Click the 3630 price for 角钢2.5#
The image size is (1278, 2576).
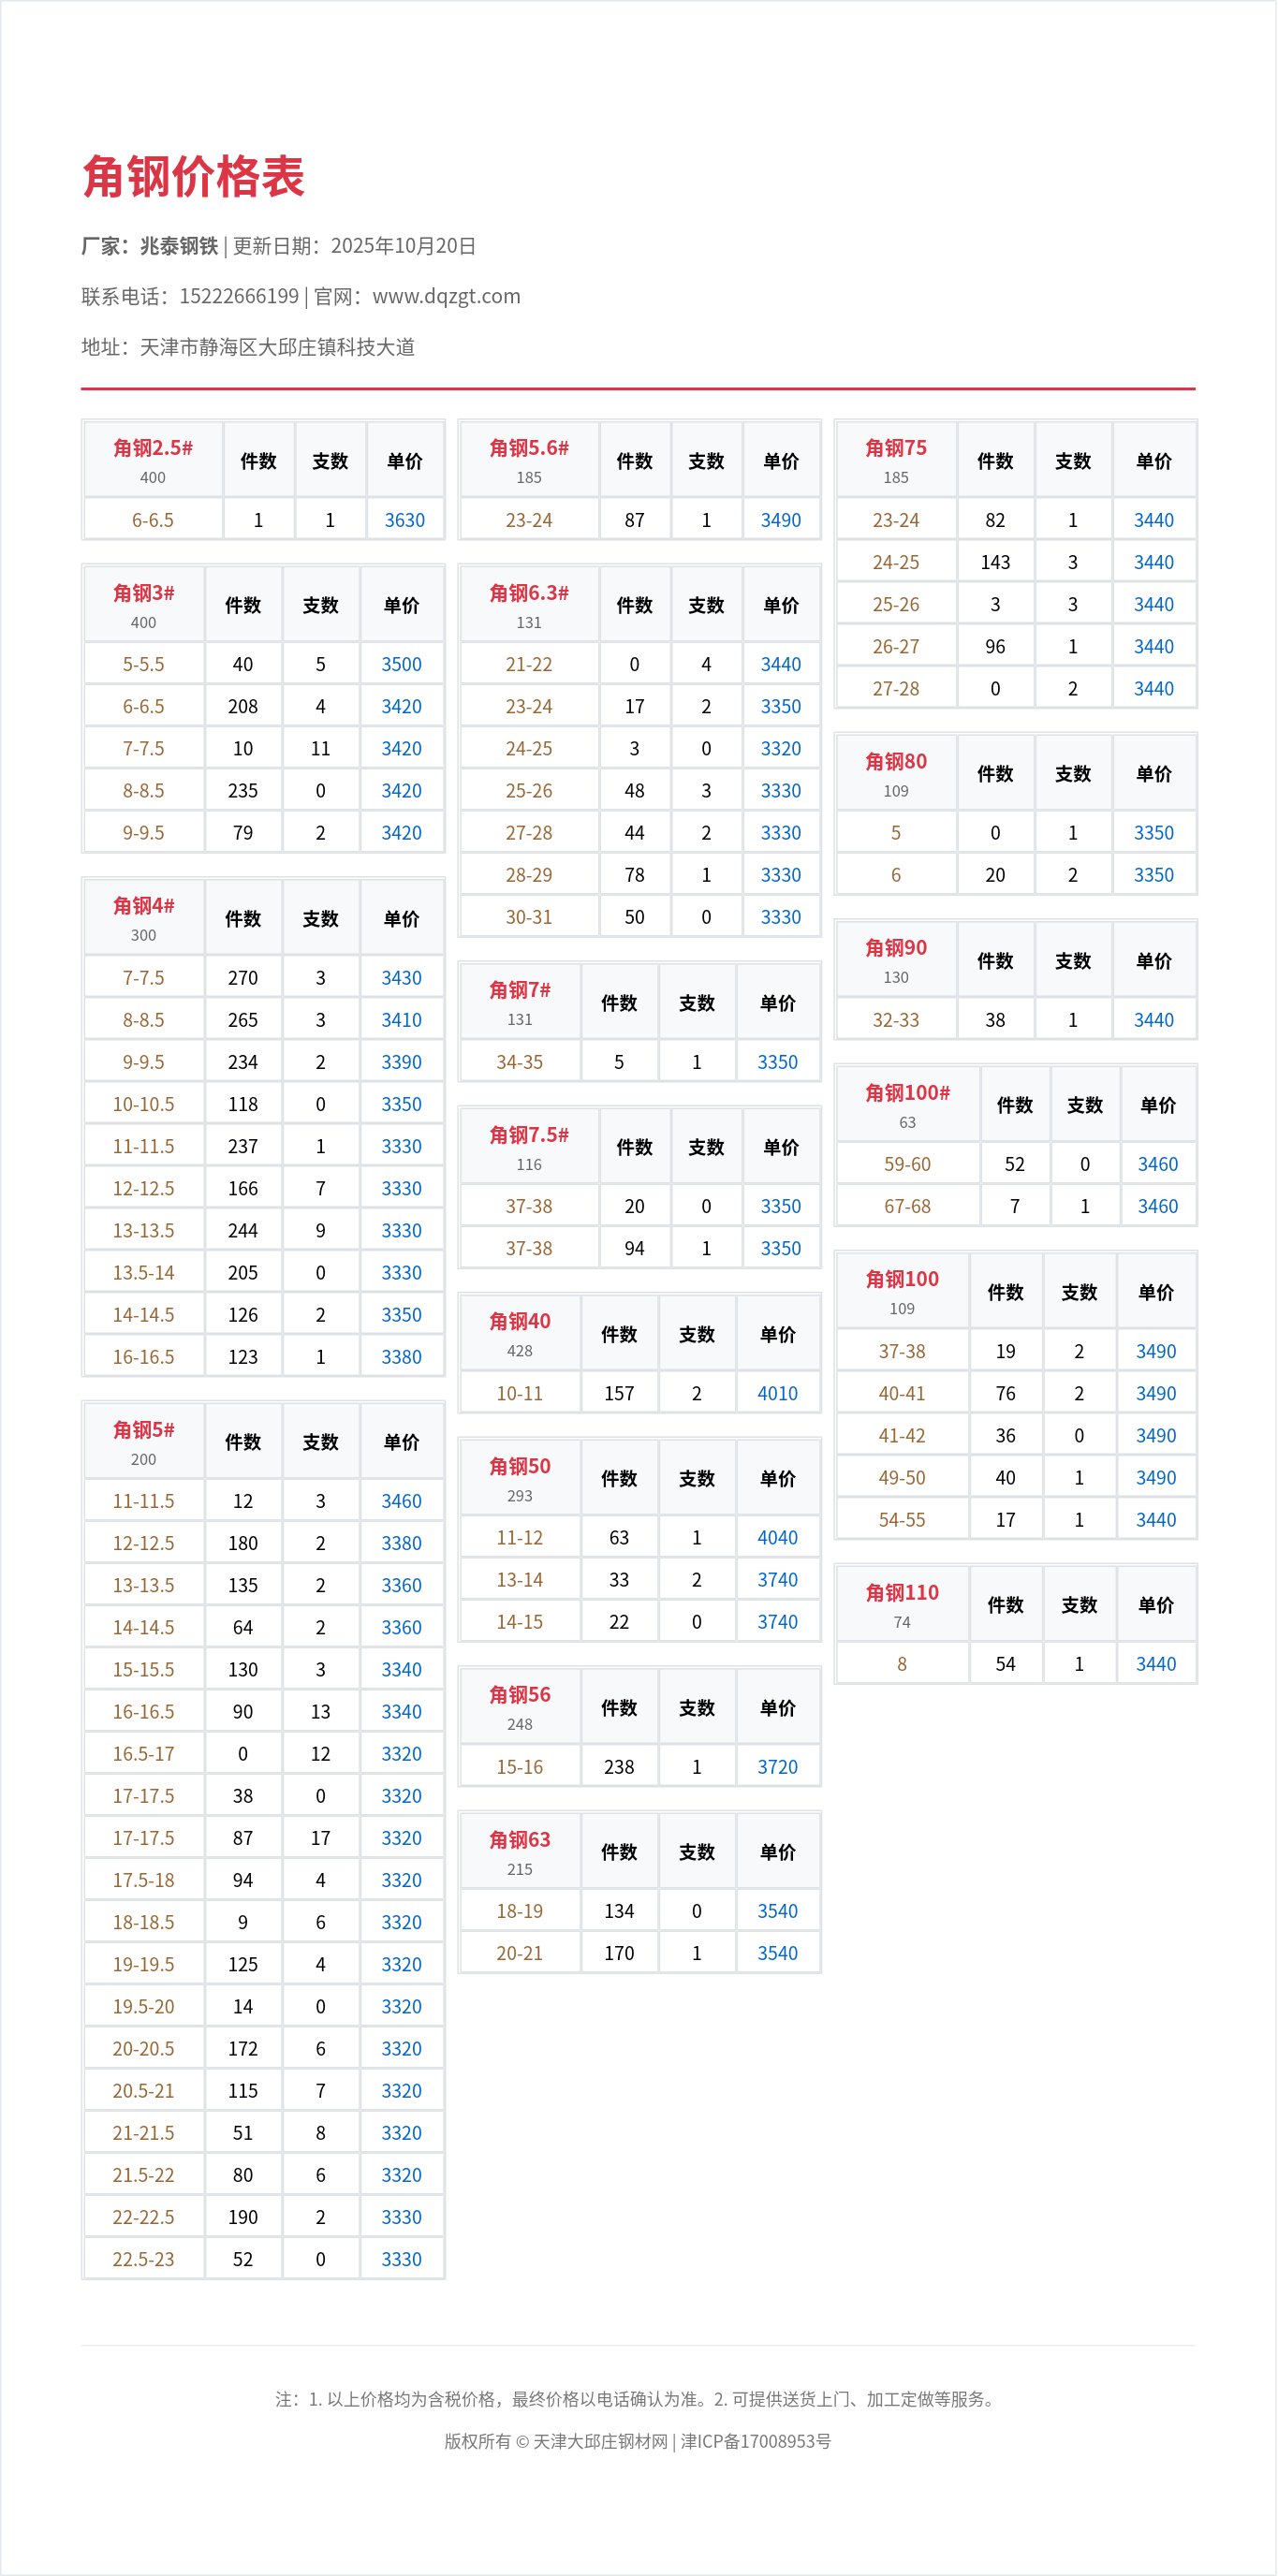pos(404,520)
